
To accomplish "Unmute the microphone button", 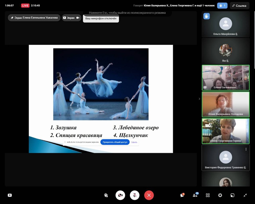I will pos(135,195).
